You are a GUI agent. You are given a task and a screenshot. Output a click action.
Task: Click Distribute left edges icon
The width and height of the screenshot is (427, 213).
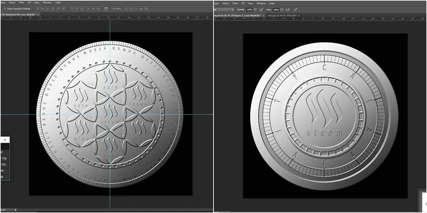pos(88,9)
